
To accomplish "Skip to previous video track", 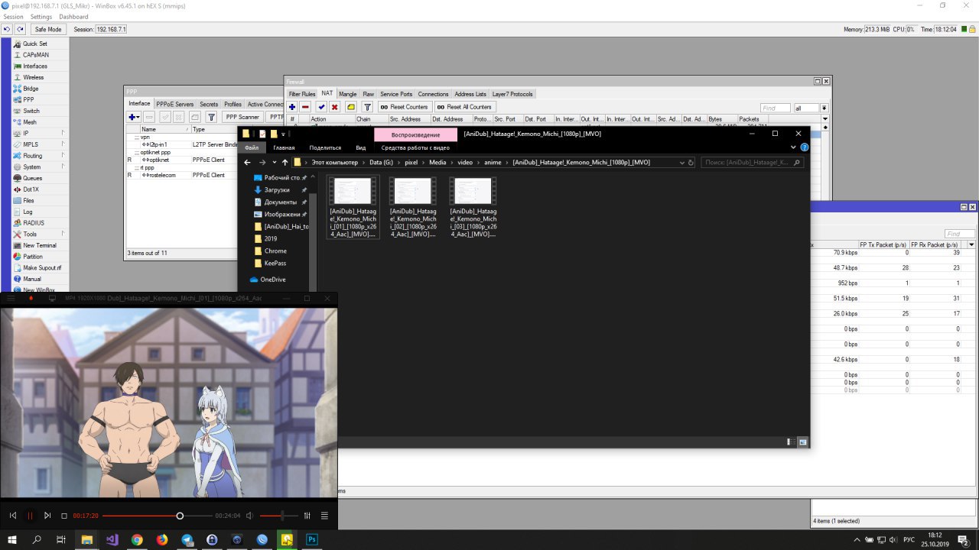I will [13, 516].
